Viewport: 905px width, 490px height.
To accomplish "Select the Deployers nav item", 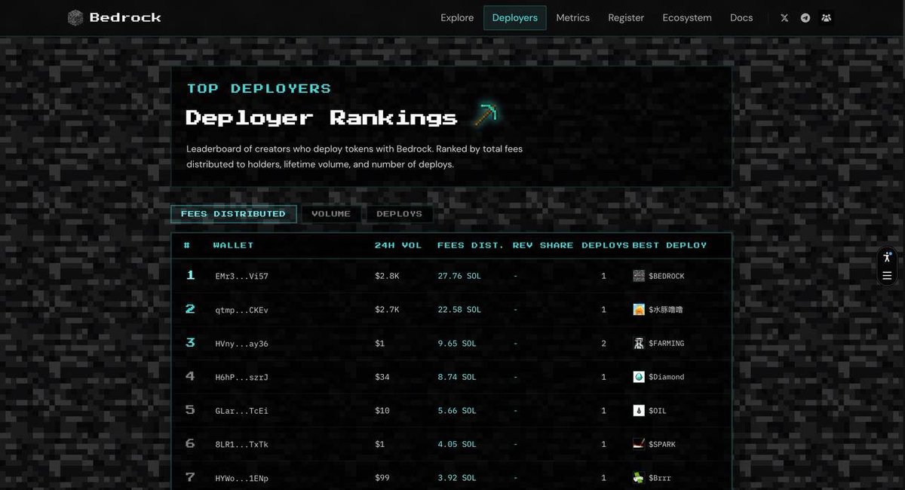I will coord(515,18).
